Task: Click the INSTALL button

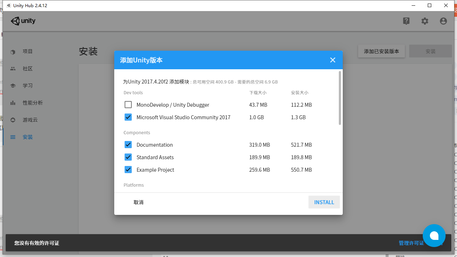Action: (324, 202)
